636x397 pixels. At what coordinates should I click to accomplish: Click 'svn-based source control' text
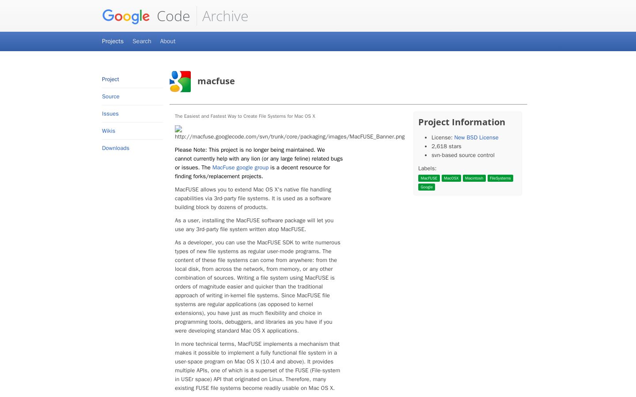click(x=463, y=155)
